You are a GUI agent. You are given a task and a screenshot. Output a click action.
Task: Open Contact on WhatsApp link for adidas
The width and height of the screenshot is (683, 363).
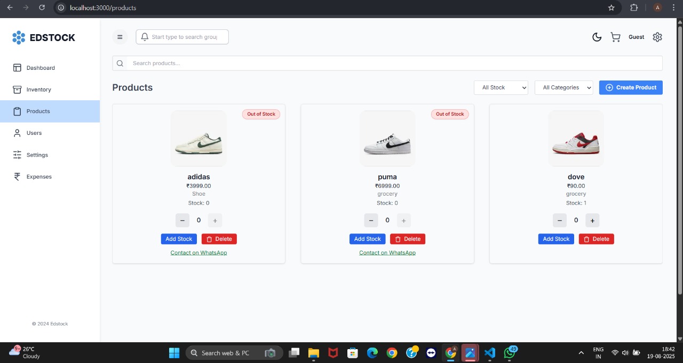pos(198,253)
